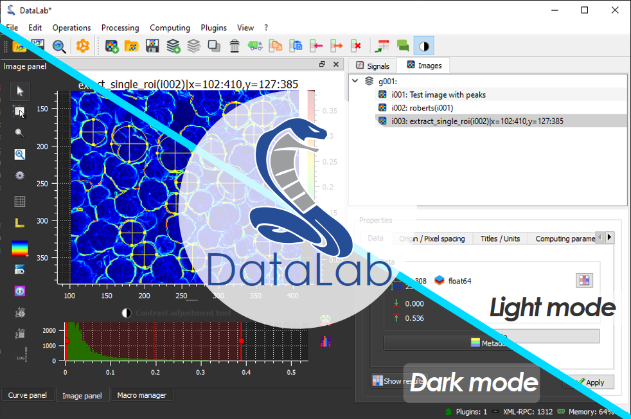Click the right red contrast range handle
Screen dimensions: 631x419
241,341
